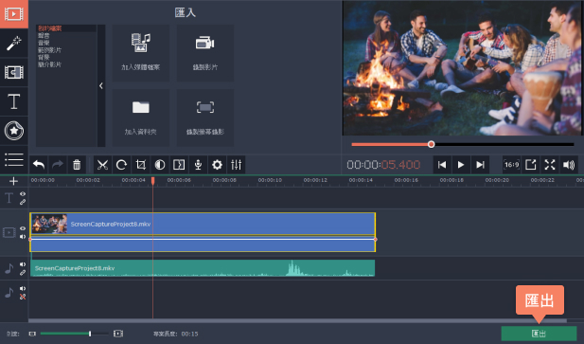The height and width of the screenshot is (344, 584).
Task: Click the green 匯出 export button
Action: click(x=539, y=334)
